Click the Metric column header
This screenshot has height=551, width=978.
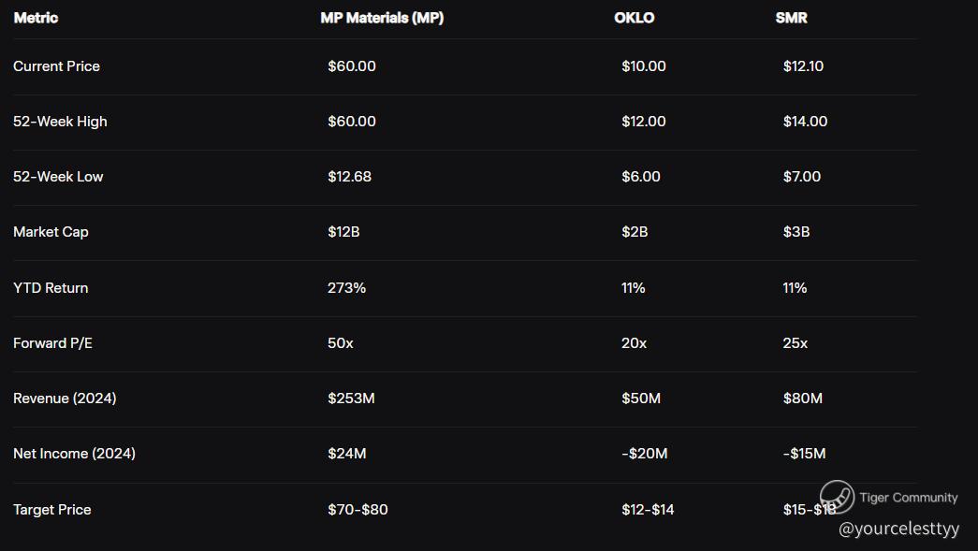[x=36, y=18]
